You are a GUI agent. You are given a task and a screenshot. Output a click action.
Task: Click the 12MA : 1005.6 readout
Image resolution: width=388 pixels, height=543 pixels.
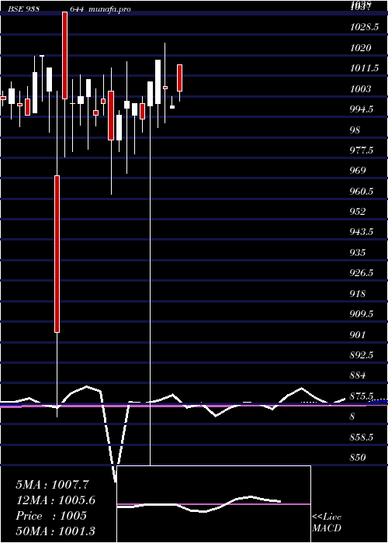coord(55,500)
